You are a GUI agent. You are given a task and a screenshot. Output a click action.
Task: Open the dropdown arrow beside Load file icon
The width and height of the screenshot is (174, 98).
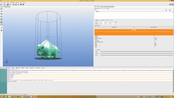coord(6,5)
